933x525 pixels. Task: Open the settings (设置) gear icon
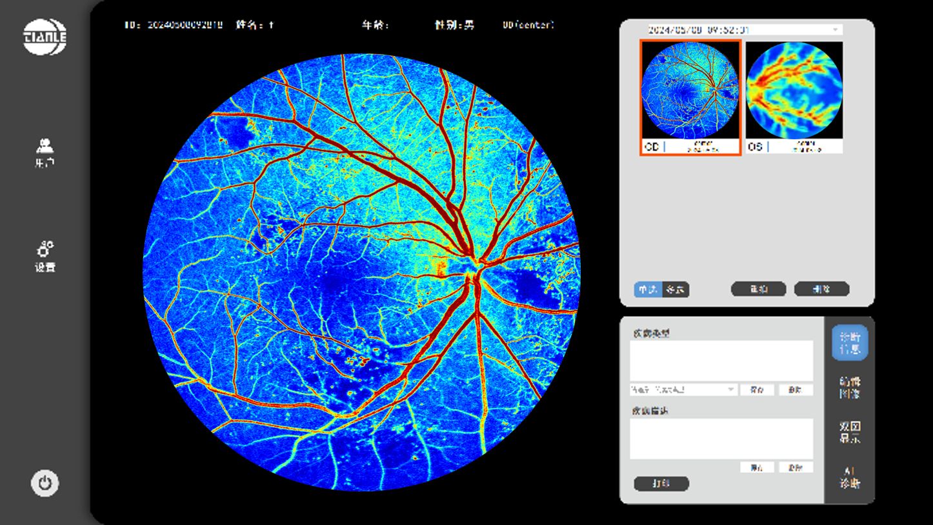45,256
